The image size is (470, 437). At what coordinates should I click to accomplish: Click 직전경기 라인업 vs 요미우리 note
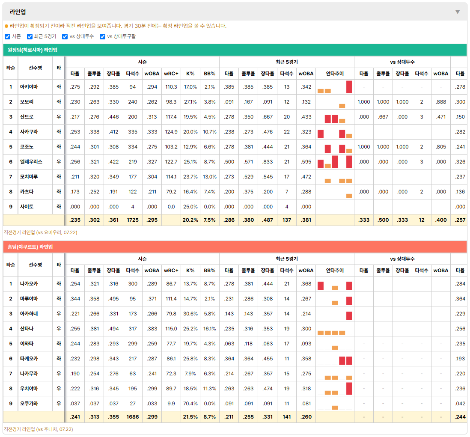tap(41, 232)
